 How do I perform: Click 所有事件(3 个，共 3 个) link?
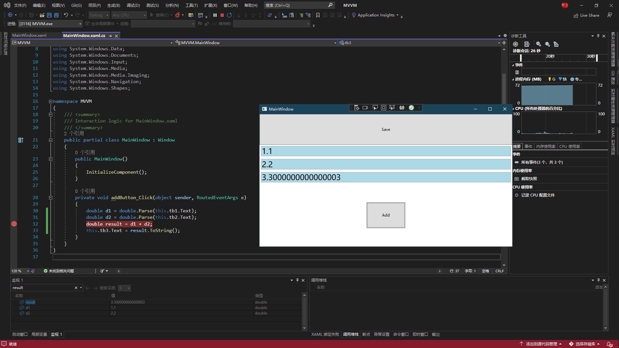[542, 162]
